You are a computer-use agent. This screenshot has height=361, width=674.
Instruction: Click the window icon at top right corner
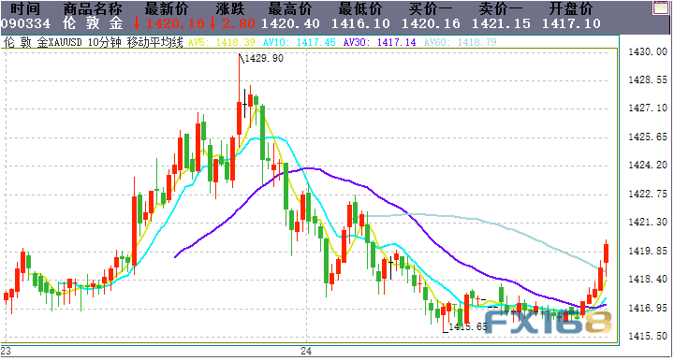point(660,7)
